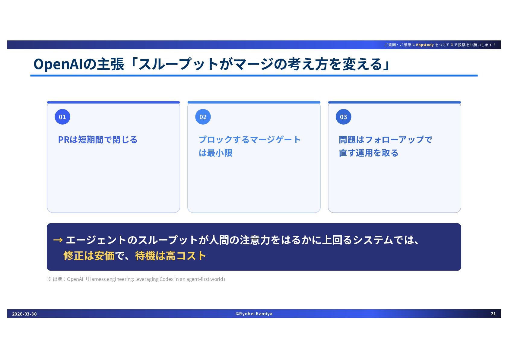Select the text "ブロックするマージゲートは最小限"
The height and width of the screenshot is (359, 508).
click(x=250, y=146)
